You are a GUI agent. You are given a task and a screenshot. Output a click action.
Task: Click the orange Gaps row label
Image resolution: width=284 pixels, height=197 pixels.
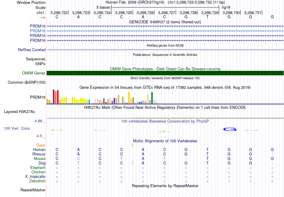(41, 145)
